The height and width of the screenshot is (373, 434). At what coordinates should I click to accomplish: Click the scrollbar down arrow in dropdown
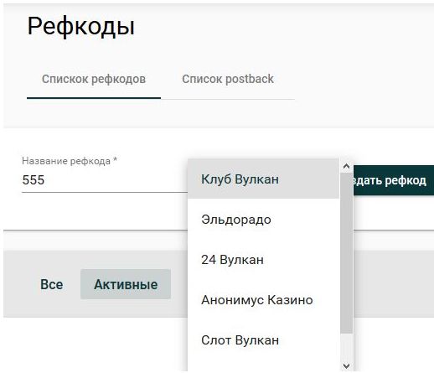346,365
